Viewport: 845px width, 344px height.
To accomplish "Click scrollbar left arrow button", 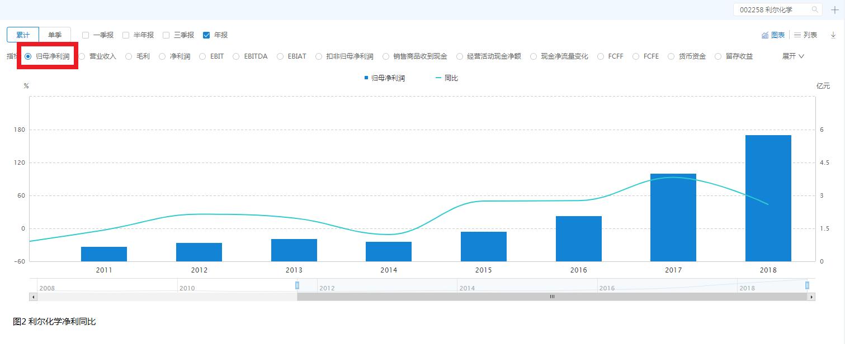I will 33,297.
